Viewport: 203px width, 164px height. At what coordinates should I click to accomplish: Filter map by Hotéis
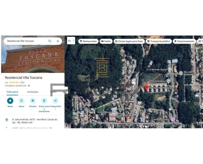coord(106,41)
